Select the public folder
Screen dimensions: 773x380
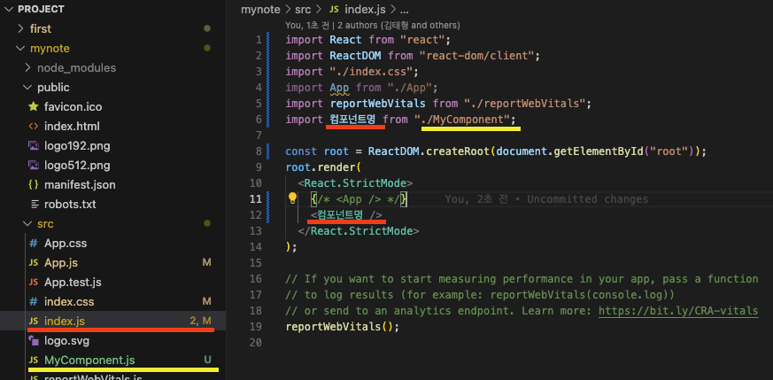53,87
